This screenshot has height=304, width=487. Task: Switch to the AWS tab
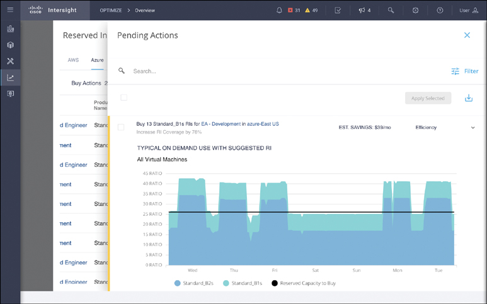point(73,60)
